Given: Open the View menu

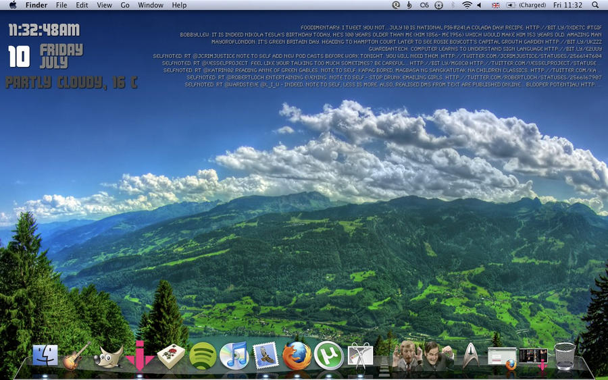Looking at the screenshot, I should click(104, 5).
